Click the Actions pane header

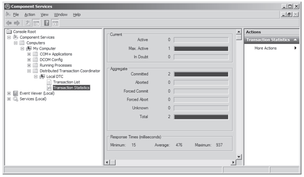point(271,32)
